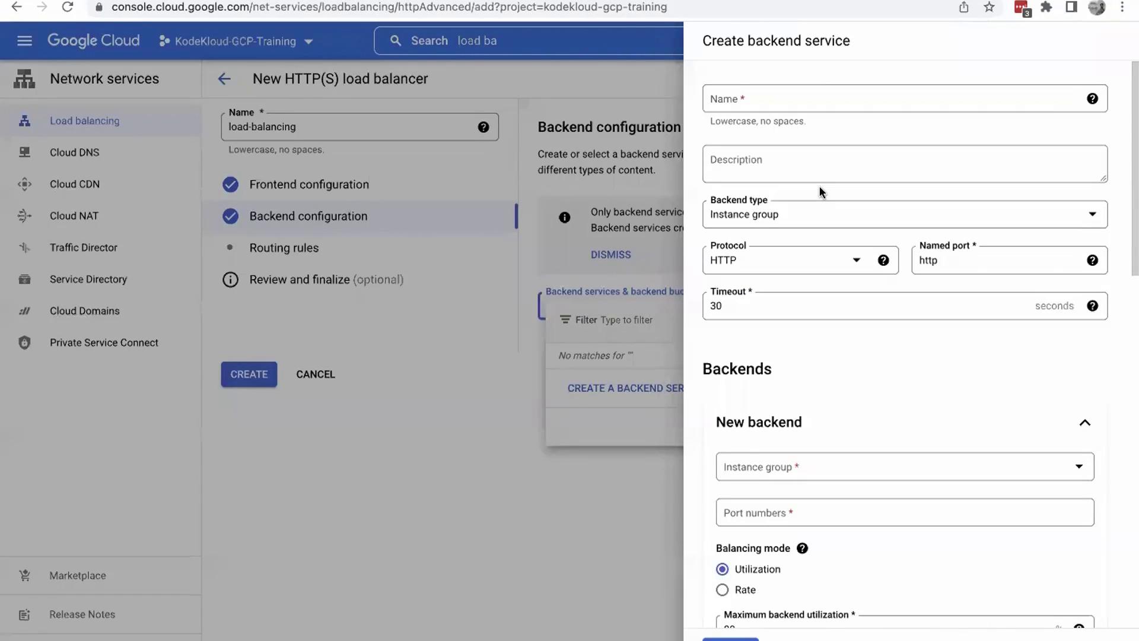Click the DISMISS link

point(610,255)
